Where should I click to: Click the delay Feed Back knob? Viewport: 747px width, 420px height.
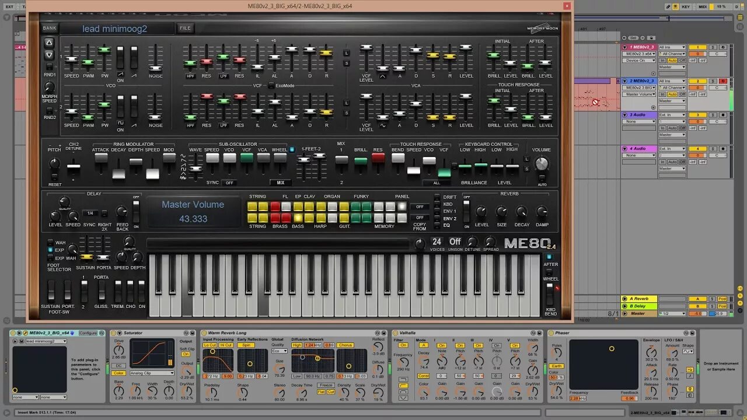121,212
